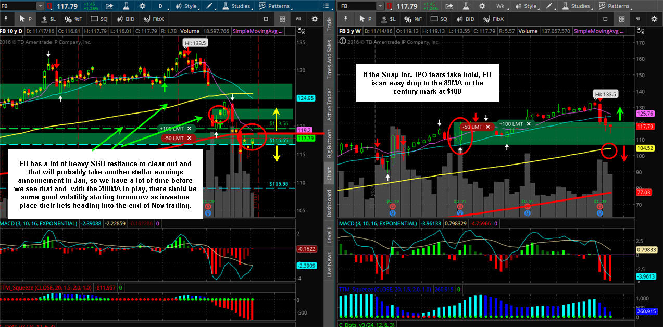Screen dimensions: 663x327
Task: Select FibX Fibonacci tool on daily chart
Action: click(x=153, y=19)
